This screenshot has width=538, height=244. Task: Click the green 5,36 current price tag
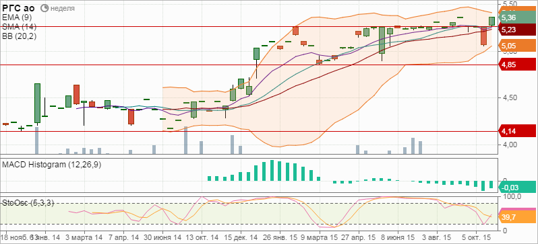(516, 17)
